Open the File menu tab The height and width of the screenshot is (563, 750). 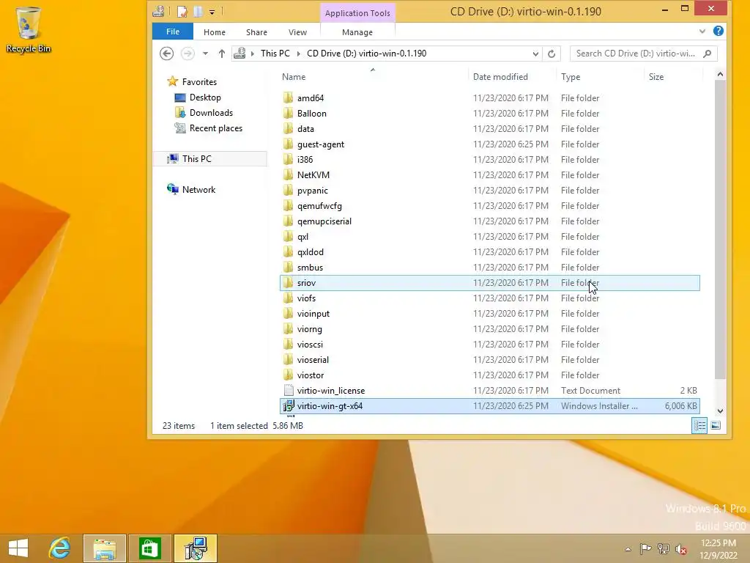[173, 32]
